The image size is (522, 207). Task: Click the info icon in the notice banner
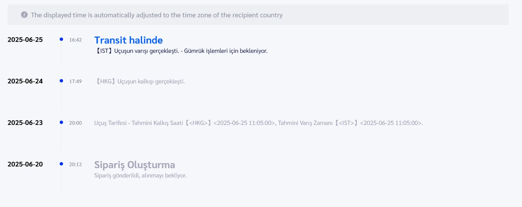(x=24, y=15)
